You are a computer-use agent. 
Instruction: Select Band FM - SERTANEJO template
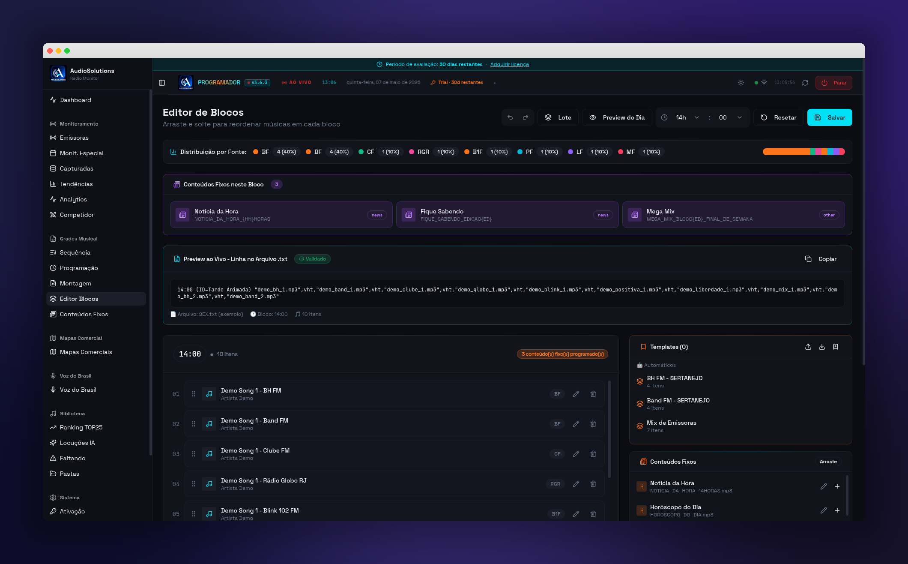[740, 404]
